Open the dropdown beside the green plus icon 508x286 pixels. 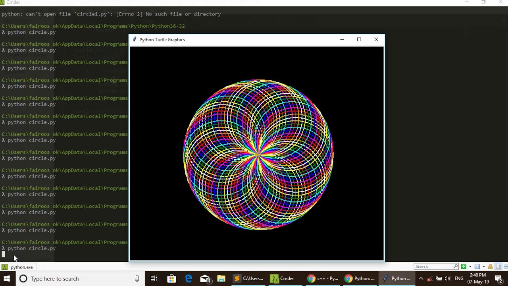point(470,267)
